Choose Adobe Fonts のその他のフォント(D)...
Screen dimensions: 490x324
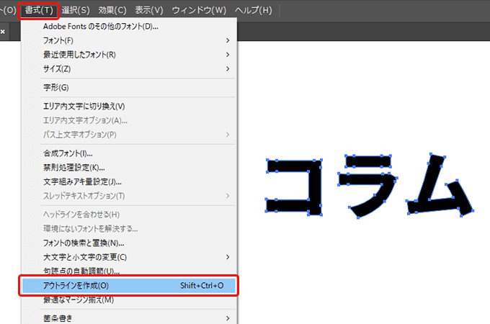(x=128, y=27)
